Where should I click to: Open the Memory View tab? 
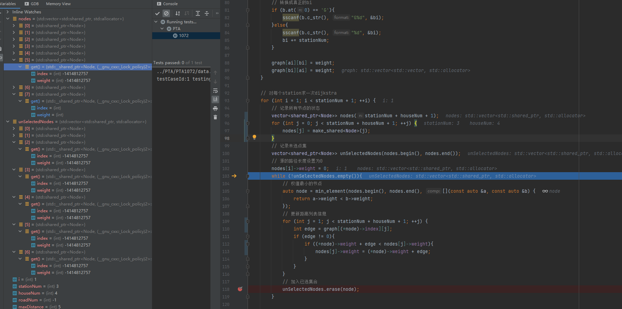(58, 4)
